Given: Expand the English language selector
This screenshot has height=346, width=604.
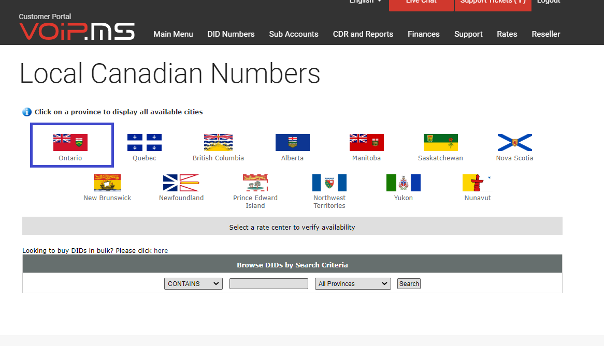Looking at the screenshot, I should click(x=365, y=2).
